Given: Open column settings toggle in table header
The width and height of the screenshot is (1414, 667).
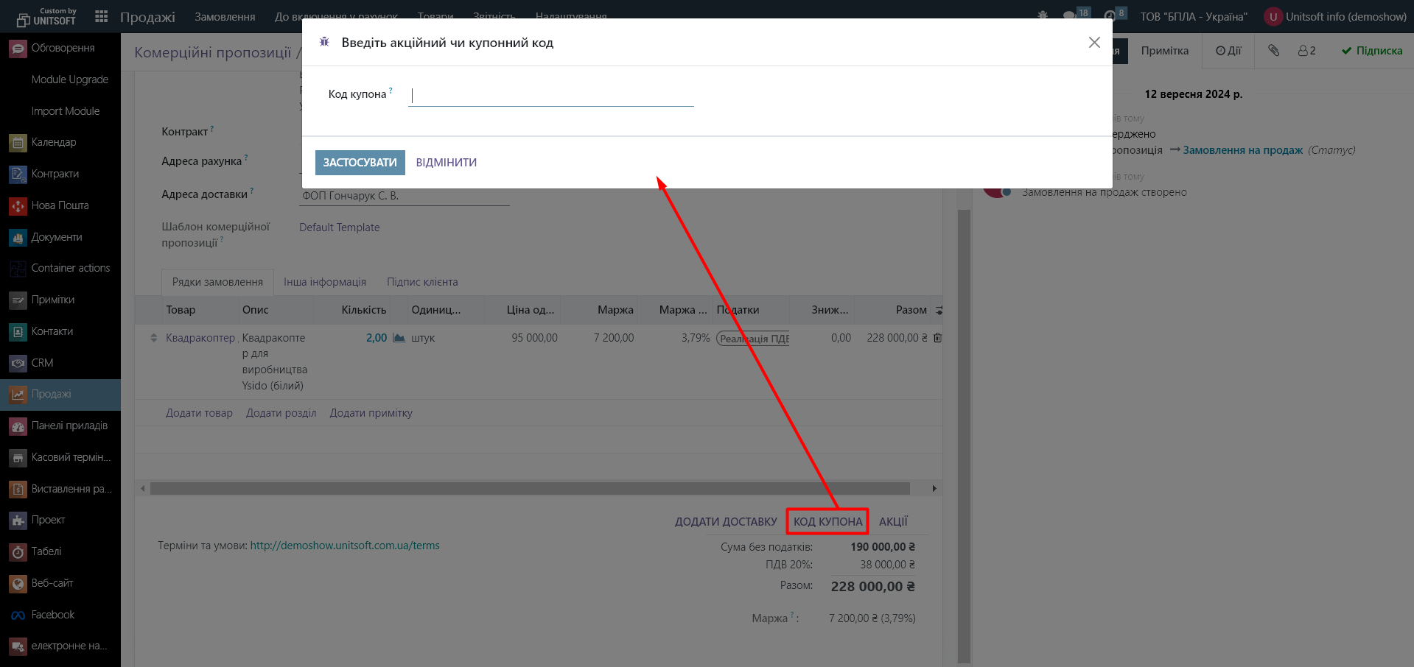Looking at the screenshot, I should [x=939, y=310].
